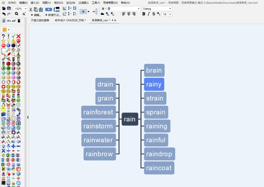Click the undo arrow icon

3,14
